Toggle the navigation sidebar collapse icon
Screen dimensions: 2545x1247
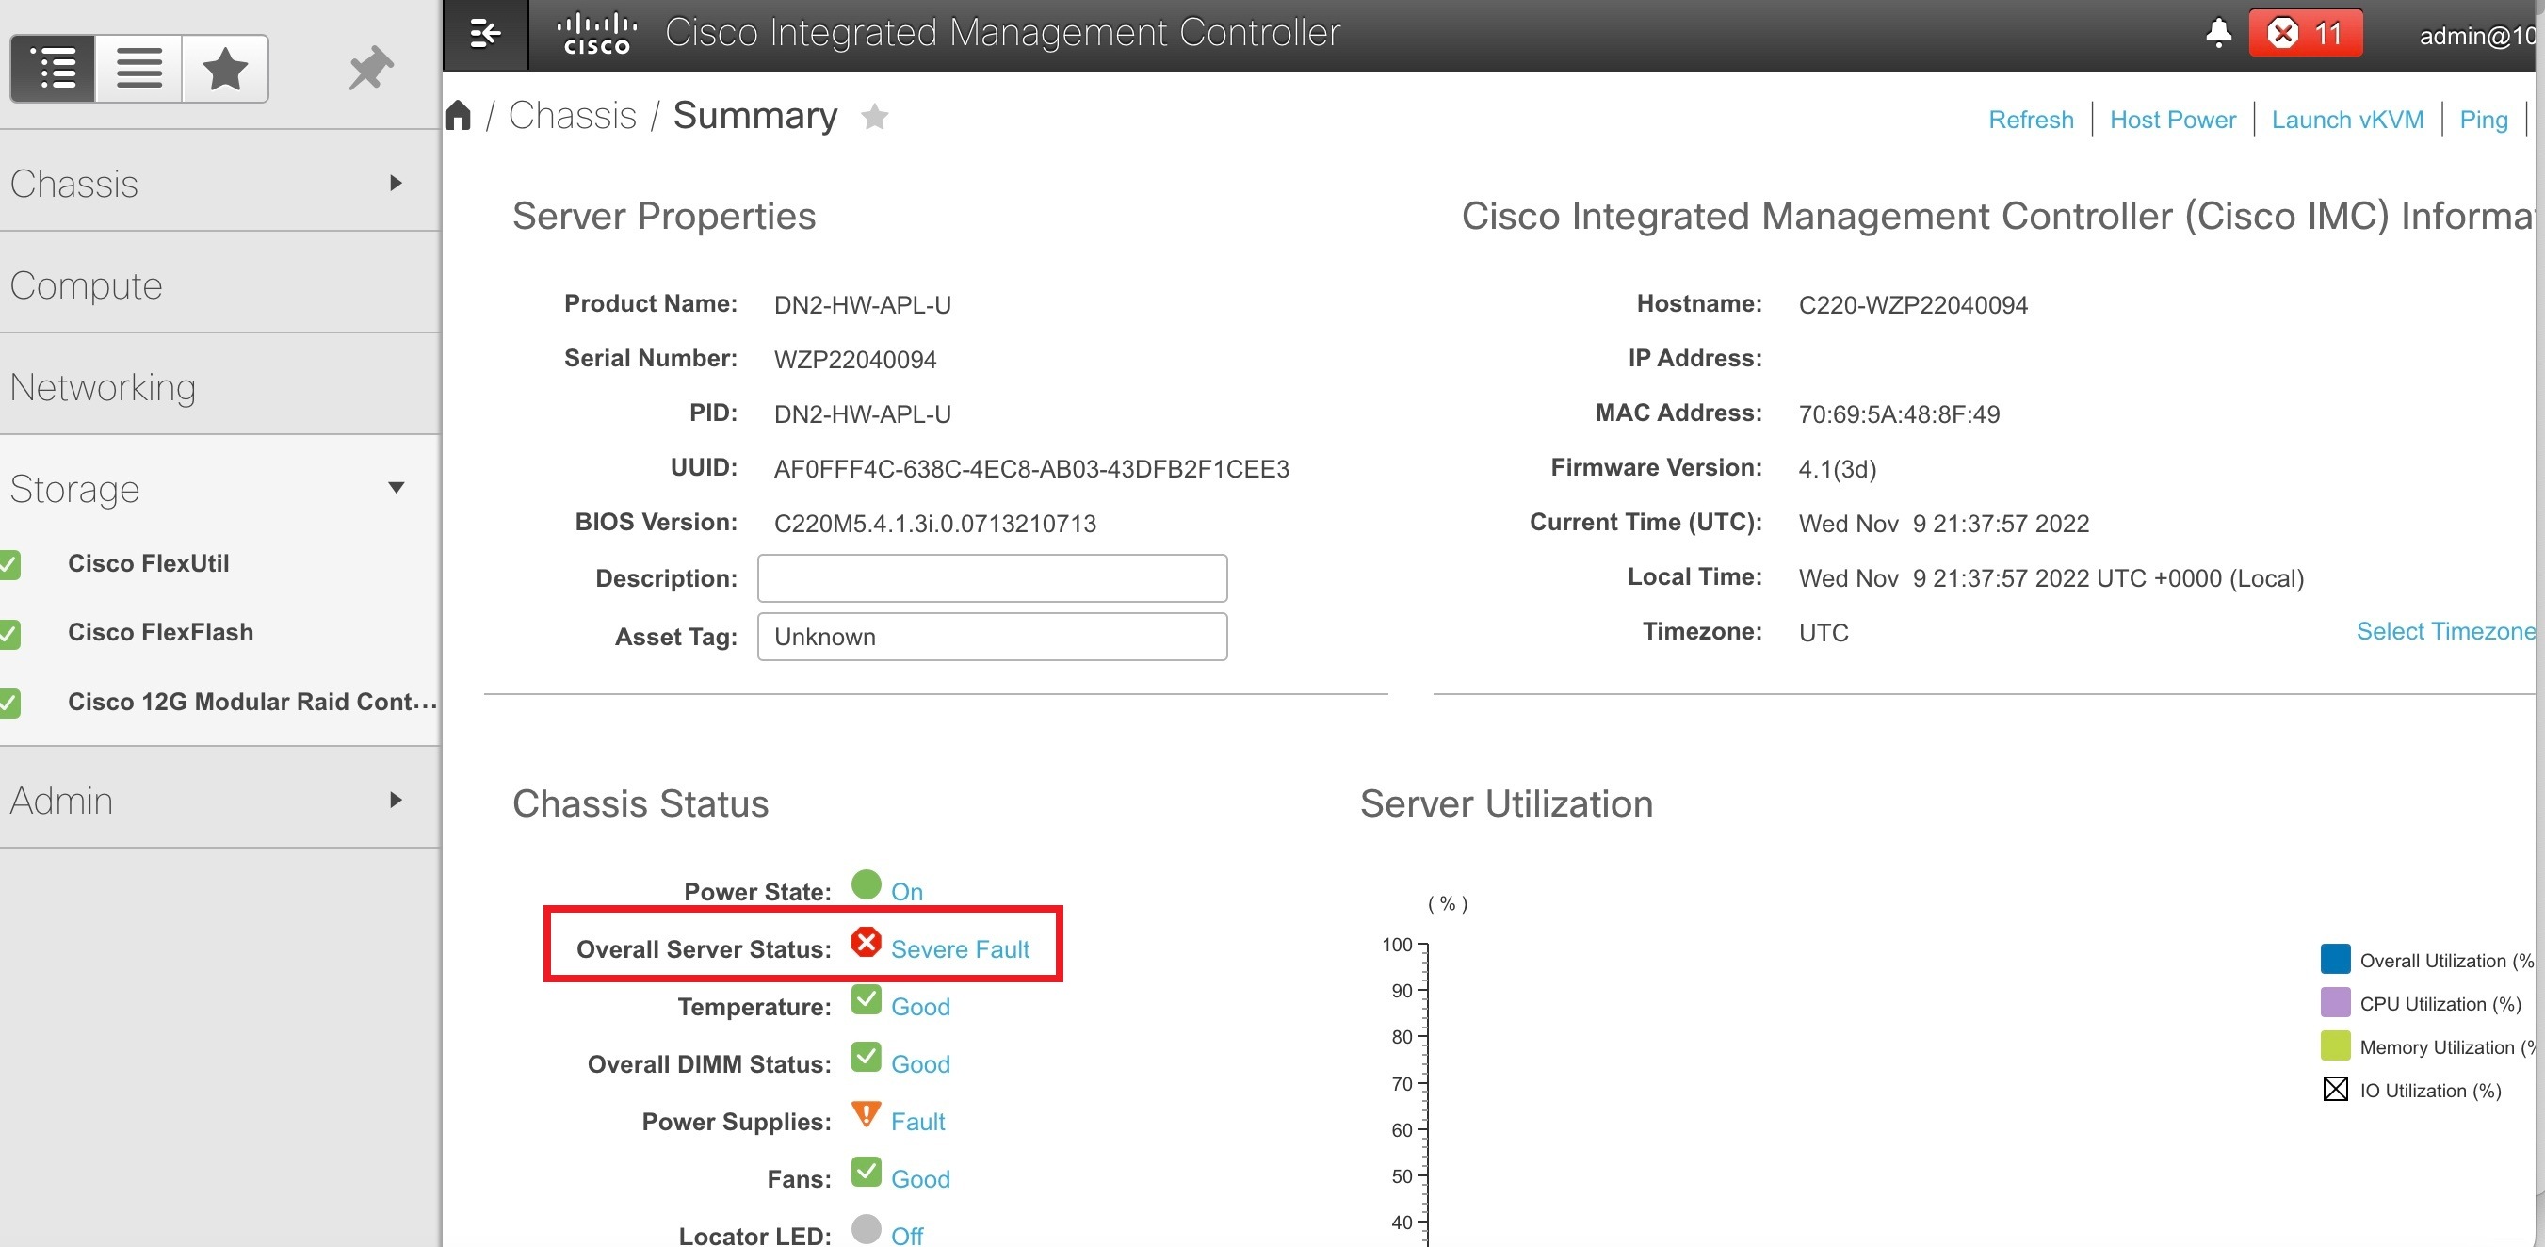484,33
